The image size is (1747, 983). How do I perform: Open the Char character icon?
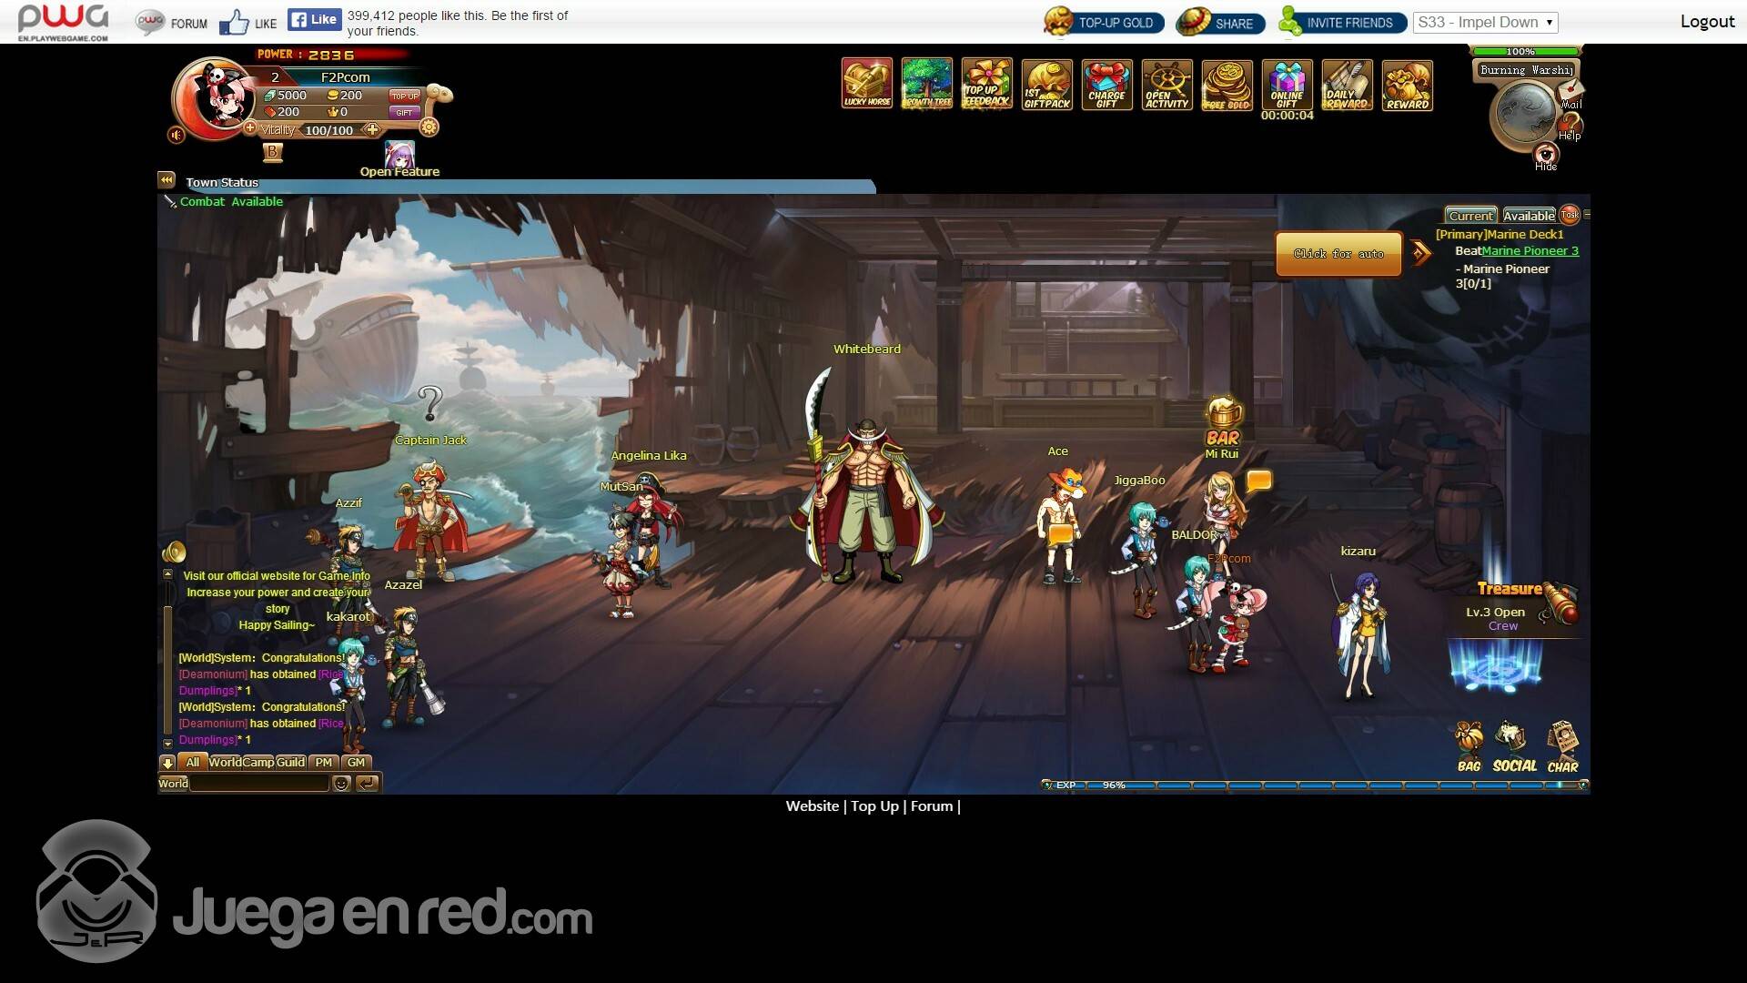click(x=1562, y=746)
